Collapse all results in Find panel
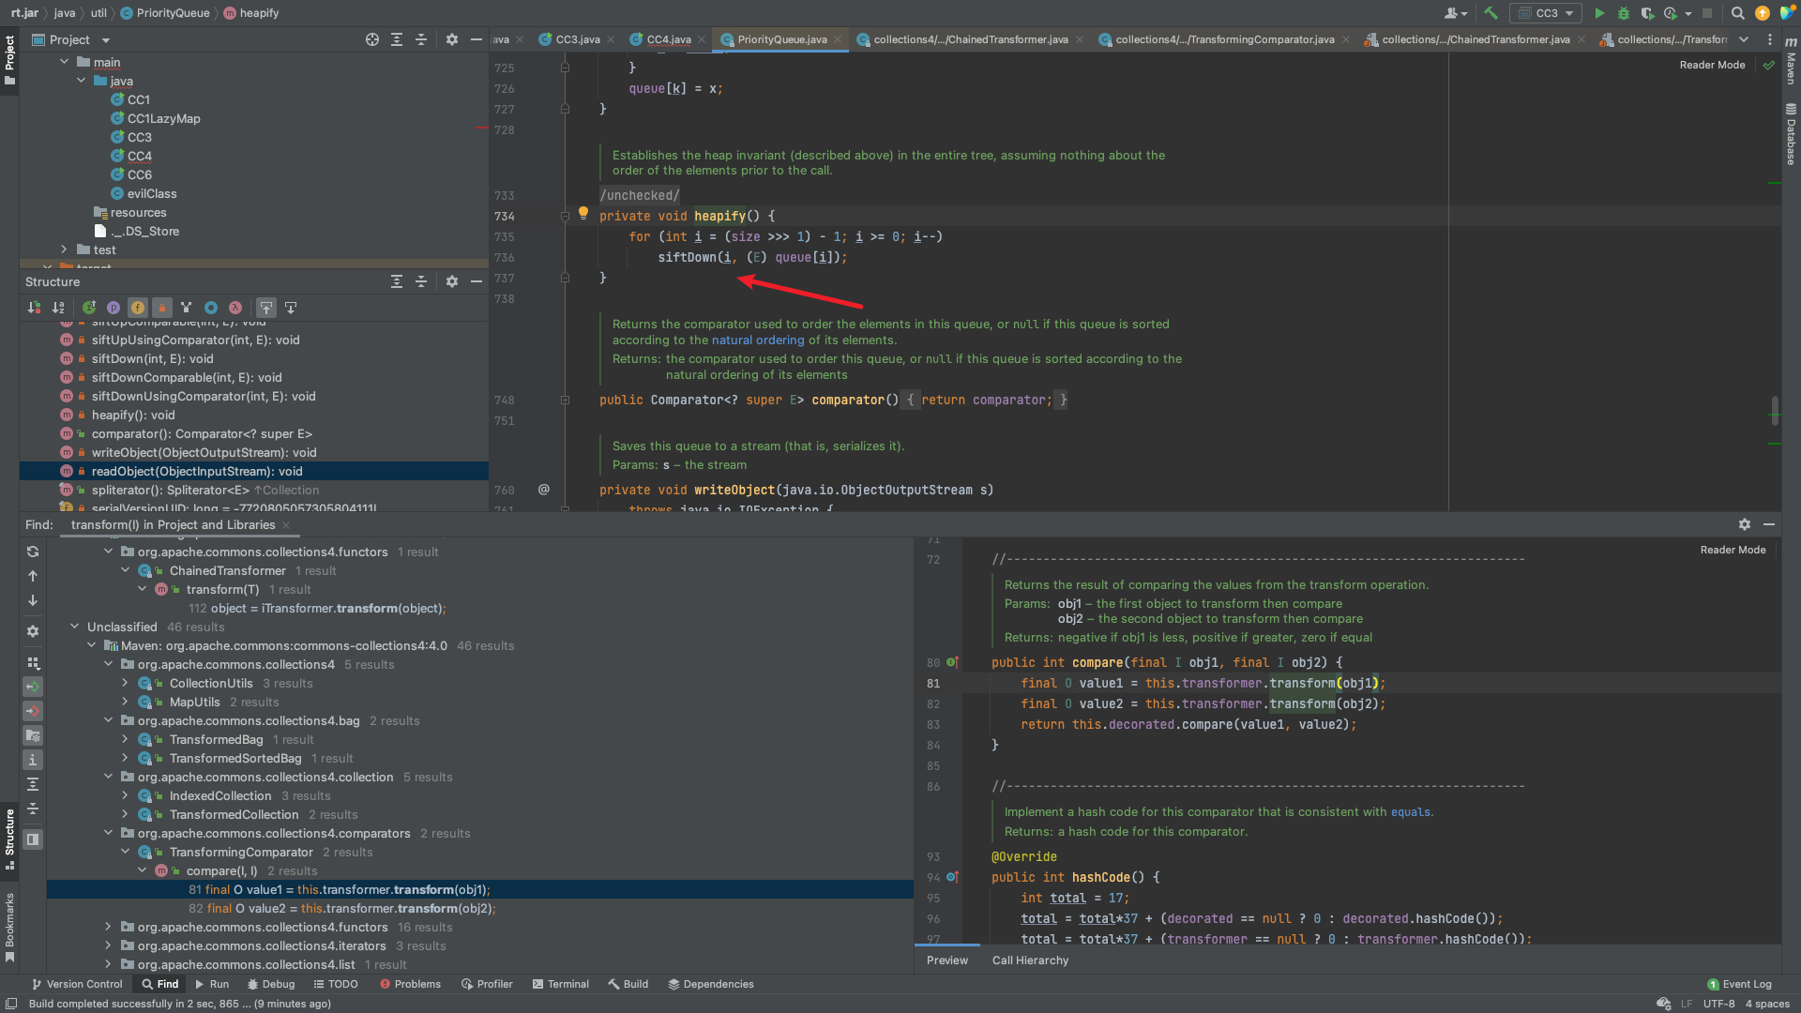This screenshot has width=1801, height=1013. coord(33,809)
